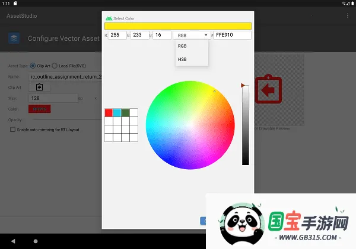Select the Clip Art radio button
Viewport: 356px width, 249px height.
click(33, 66)
